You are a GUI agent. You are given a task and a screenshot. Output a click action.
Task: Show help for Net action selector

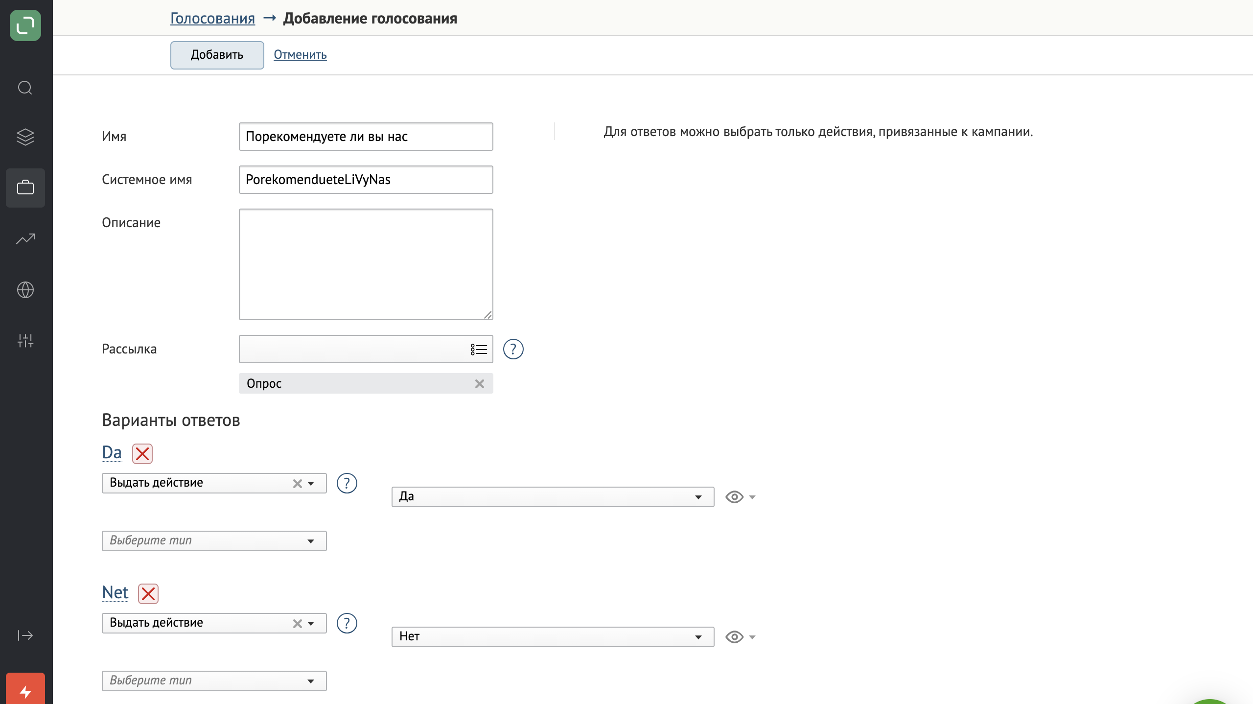tap(347, 623)
